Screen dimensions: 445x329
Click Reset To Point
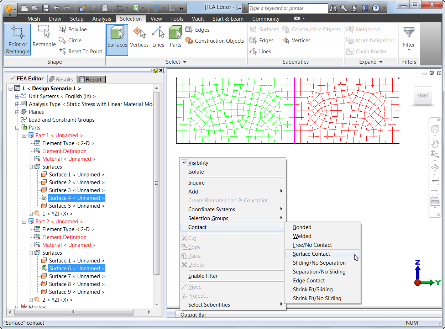click(81, 52)
